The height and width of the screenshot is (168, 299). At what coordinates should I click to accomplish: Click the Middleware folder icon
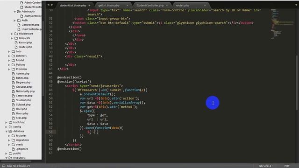(16, 34)
